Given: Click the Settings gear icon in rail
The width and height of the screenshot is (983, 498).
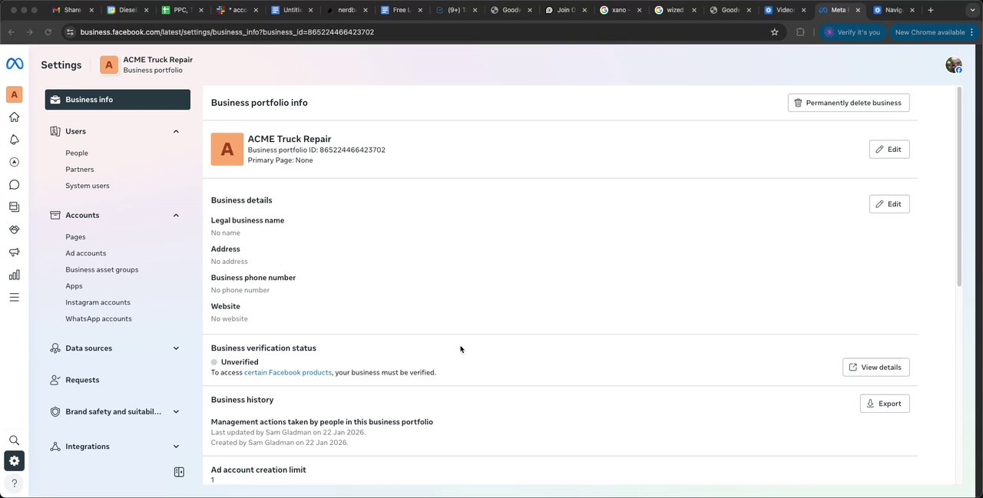Looking at the screenshot, I should [14, 461].
